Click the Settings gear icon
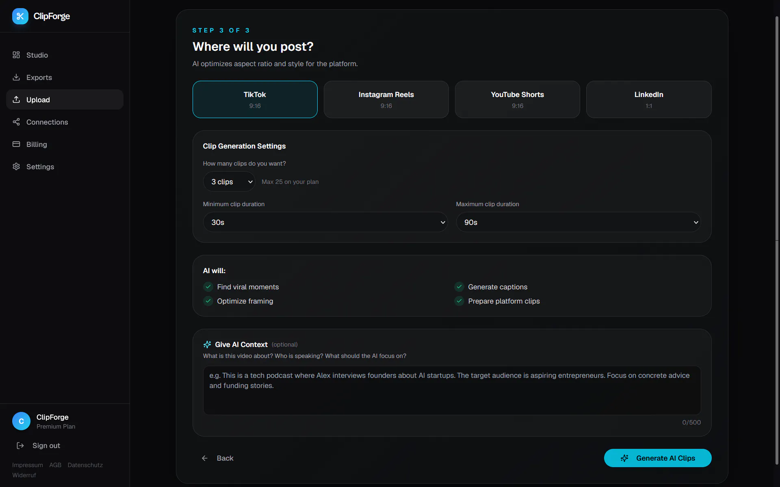The width and height of the screenshot is (780, 487). [x=16, y=166]
